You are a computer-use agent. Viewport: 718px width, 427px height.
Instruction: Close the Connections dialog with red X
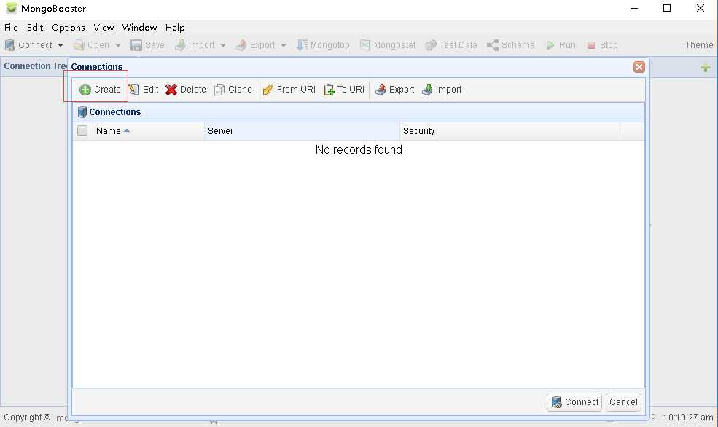click(639, 67)
